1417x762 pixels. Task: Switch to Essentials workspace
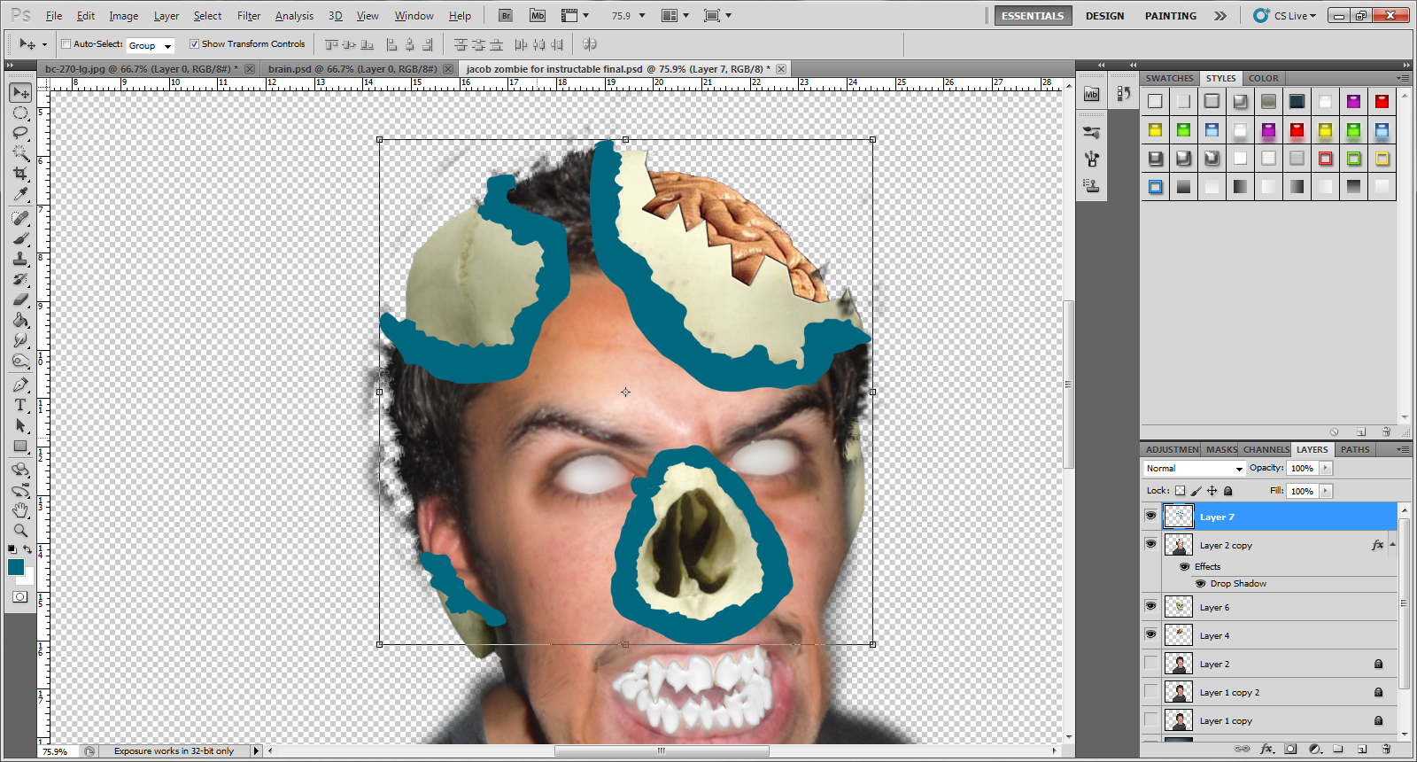[x=1033, y=16]
